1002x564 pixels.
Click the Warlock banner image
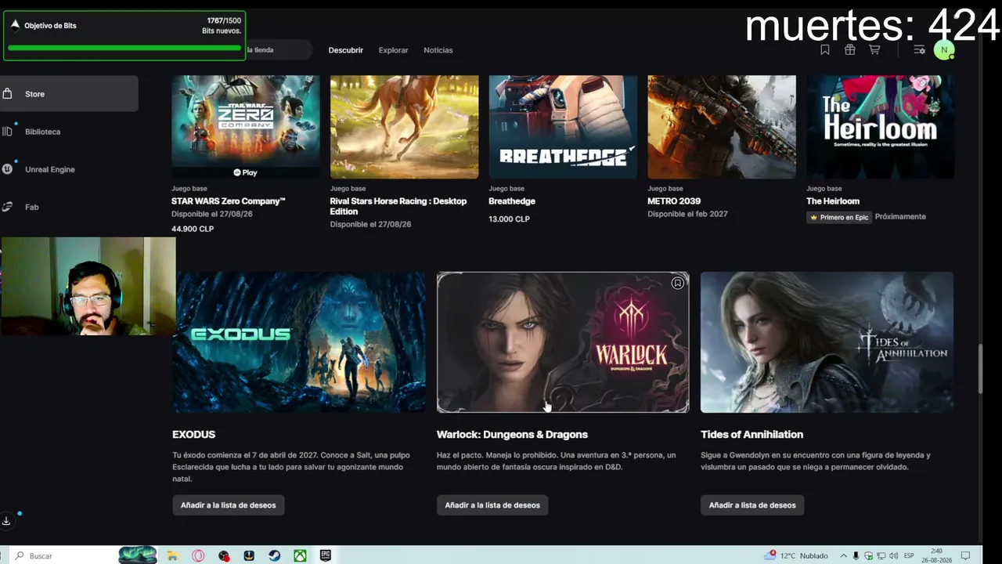click(x=563, y=342)
